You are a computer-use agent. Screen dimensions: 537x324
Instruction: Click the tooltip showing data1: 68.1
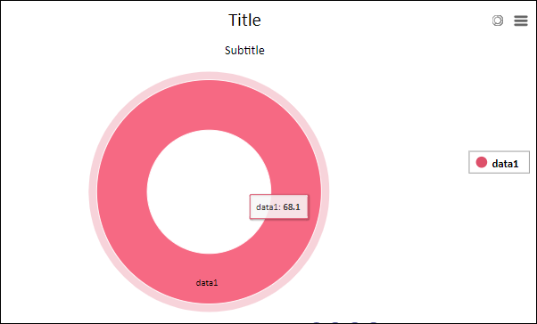278,207
